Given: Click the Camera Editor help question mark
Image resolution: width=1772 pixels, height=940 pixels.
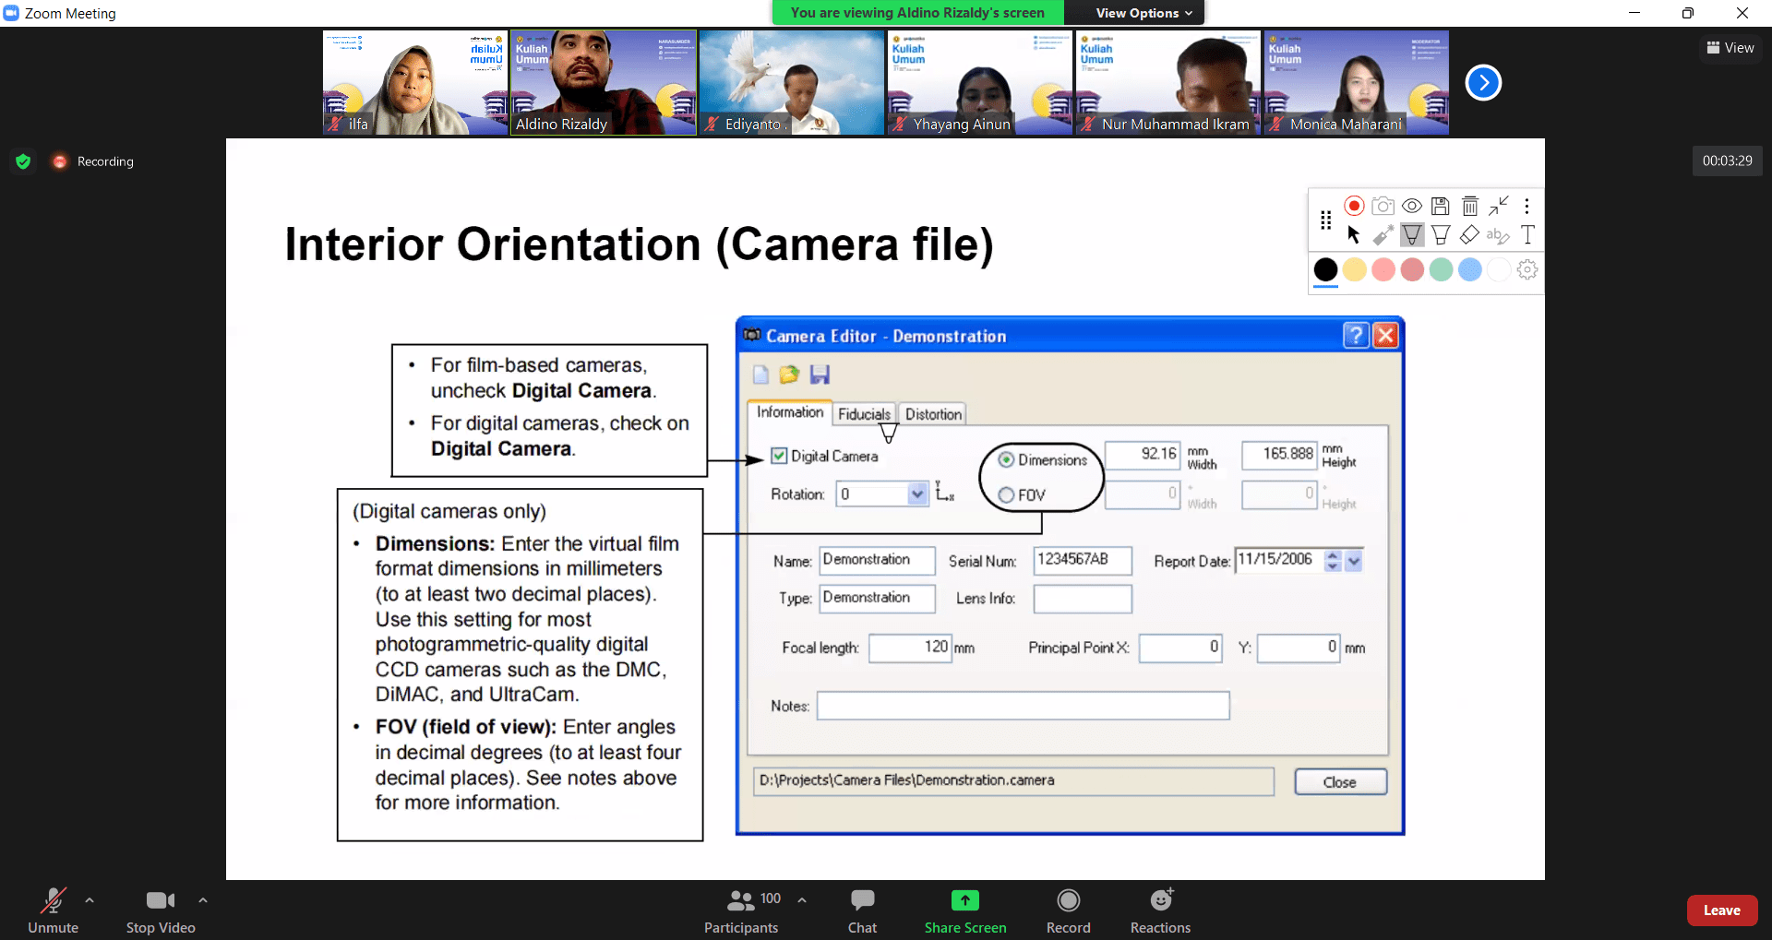Looking at the screenshot, I should pos(1355,335).
